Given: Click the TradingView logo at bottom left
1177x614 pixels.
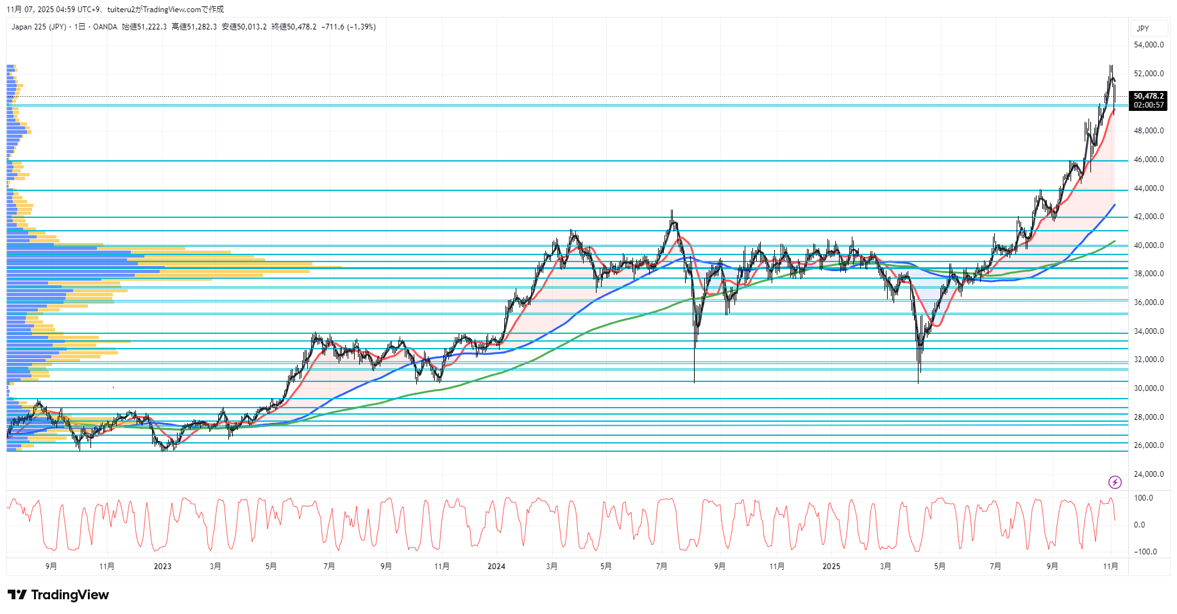Looking at the screenshot, I should point(58,595).
